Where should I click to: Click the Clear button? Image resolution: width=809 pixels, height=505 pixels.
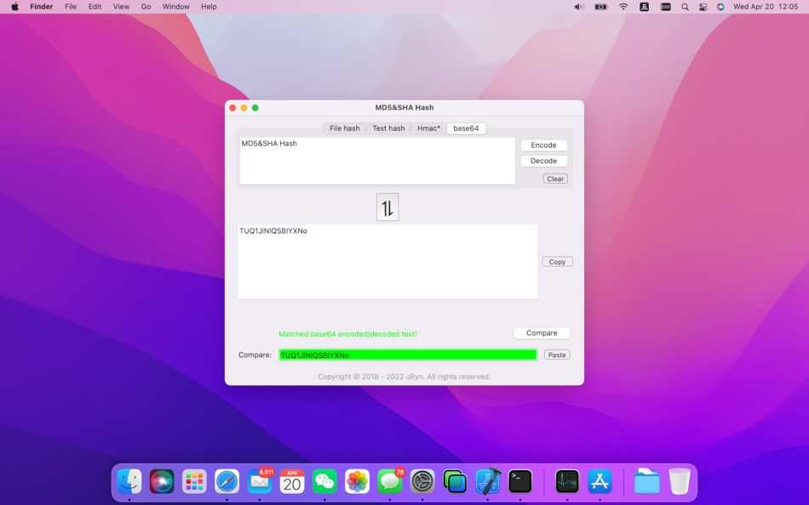[555, 179]
